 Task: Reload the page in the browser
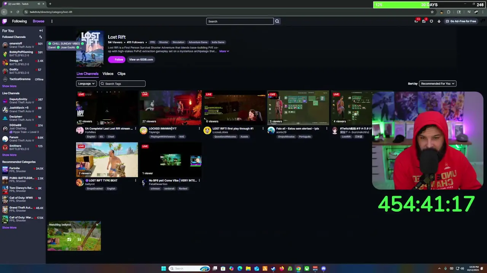[x=18, y=12]
